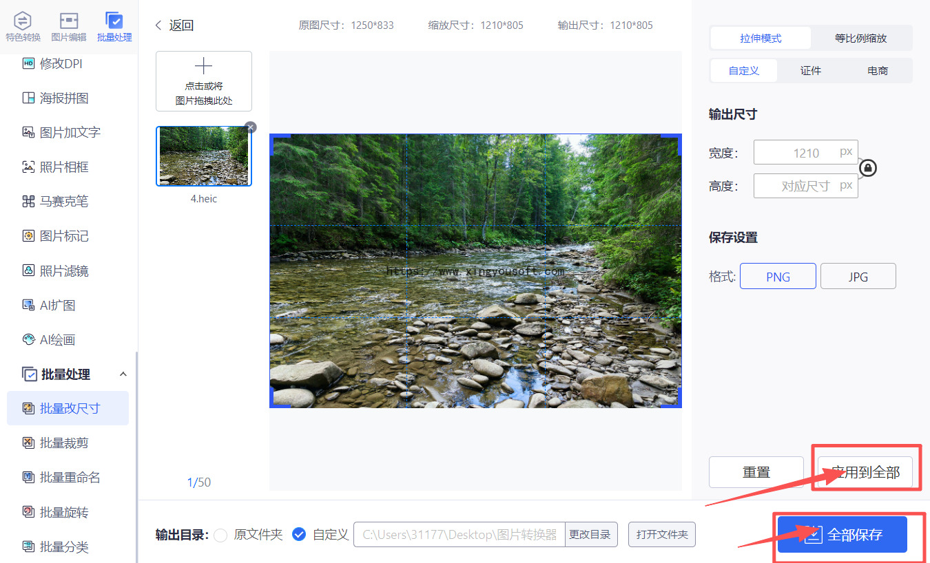Go back using the 返回 arrow

pyautogui.click(x=174, y=25)
